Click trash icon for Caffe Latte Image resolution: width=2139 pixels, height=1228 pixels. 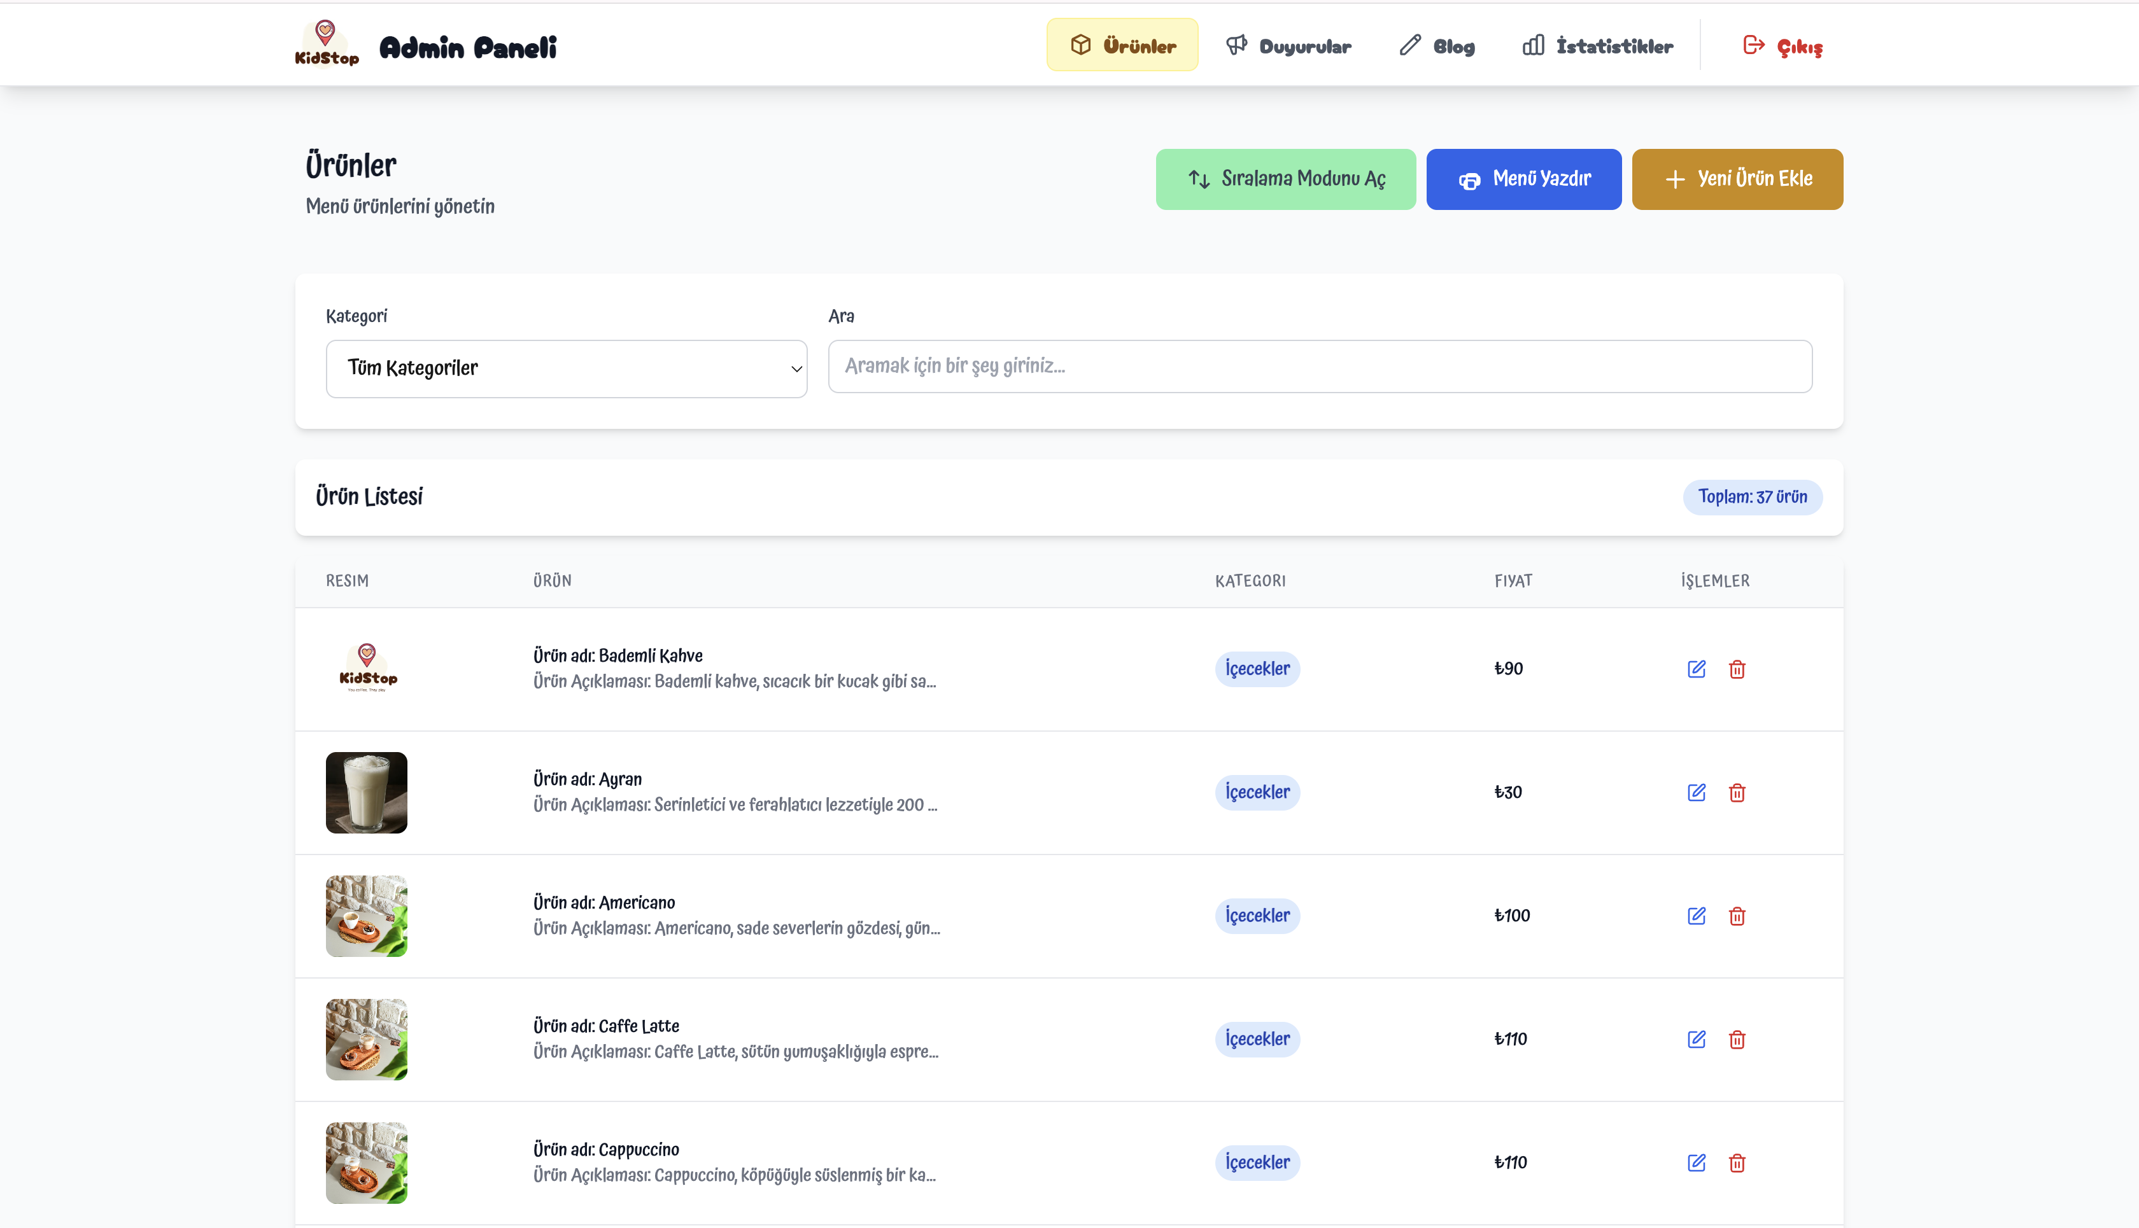click(x=1737, y=1039)
